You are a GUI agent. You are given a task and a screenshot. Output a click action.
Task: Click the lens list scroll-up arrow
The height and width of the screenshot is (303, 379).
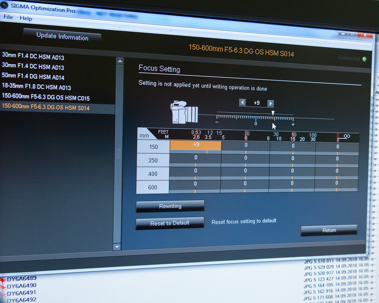(120, 61)
